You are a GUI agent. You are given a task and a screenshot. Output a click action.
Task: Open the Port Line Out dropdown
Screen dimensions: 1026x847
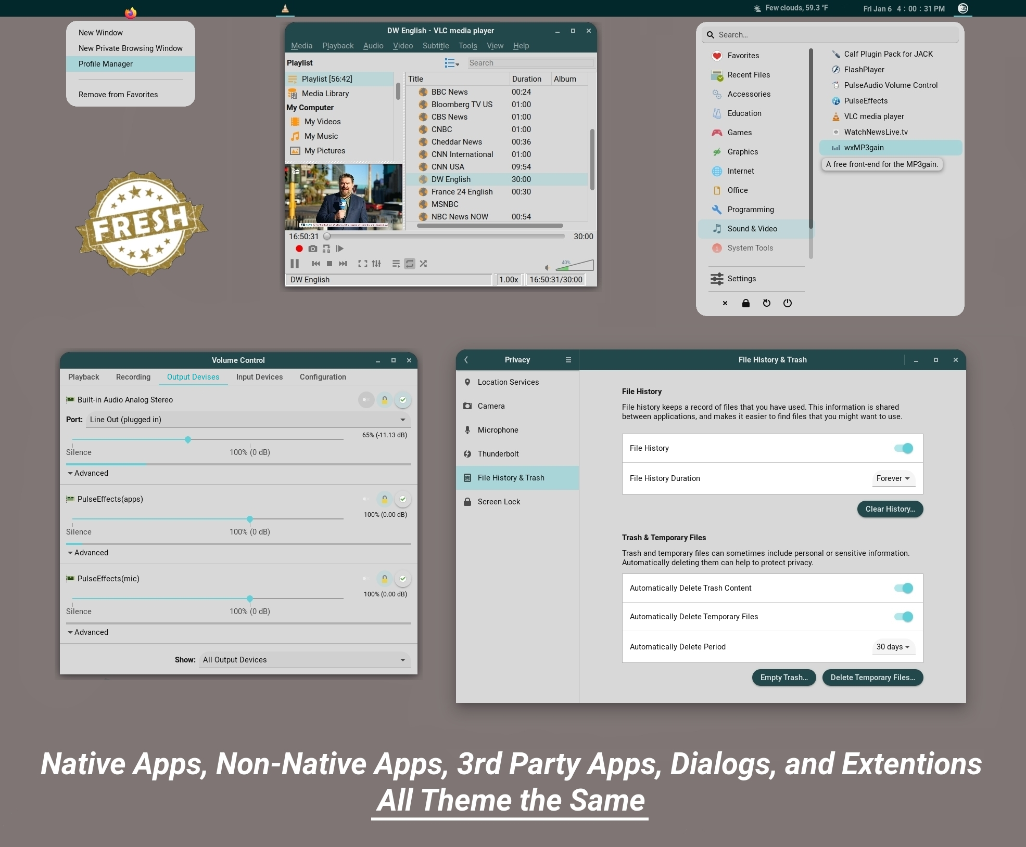click(x=248, y=420)
